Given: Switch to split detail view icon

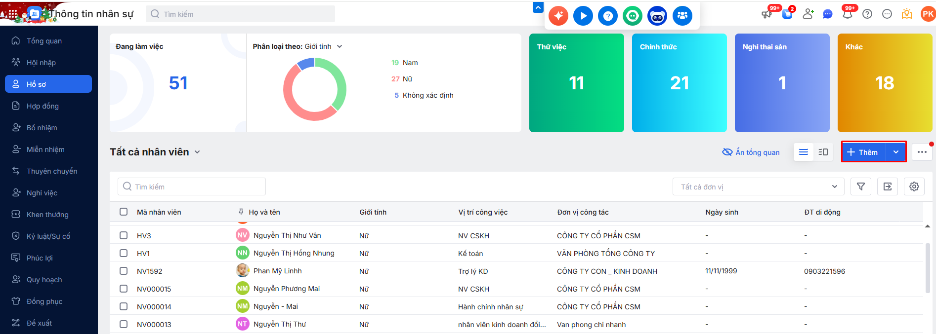Looking at the screenshot, I should coord(823,152).
